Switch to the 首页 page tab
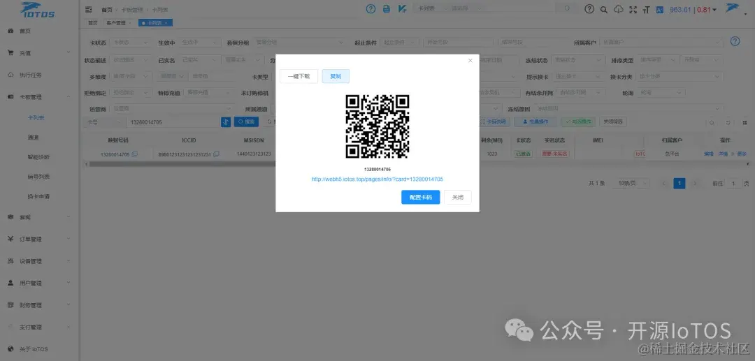Image resolution: width=755 pixels, height=361 pixels. (x=92, y=22)
